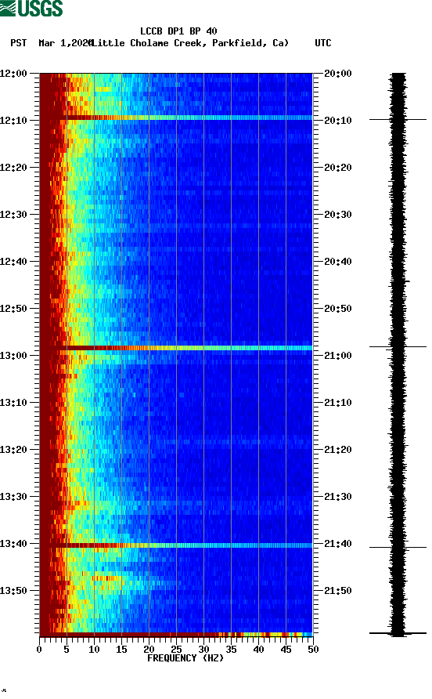
Task: Click the horizontal event band near 12:10 in spectrogram
Action: [x=176, y=118]
